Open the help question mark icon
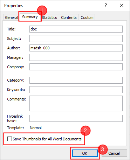 [x=106, y=5]
